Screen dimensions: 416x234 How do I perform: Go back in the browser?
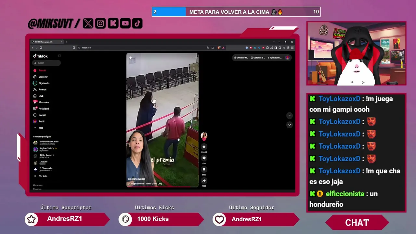pyautogui.click(x=32, y=48)
